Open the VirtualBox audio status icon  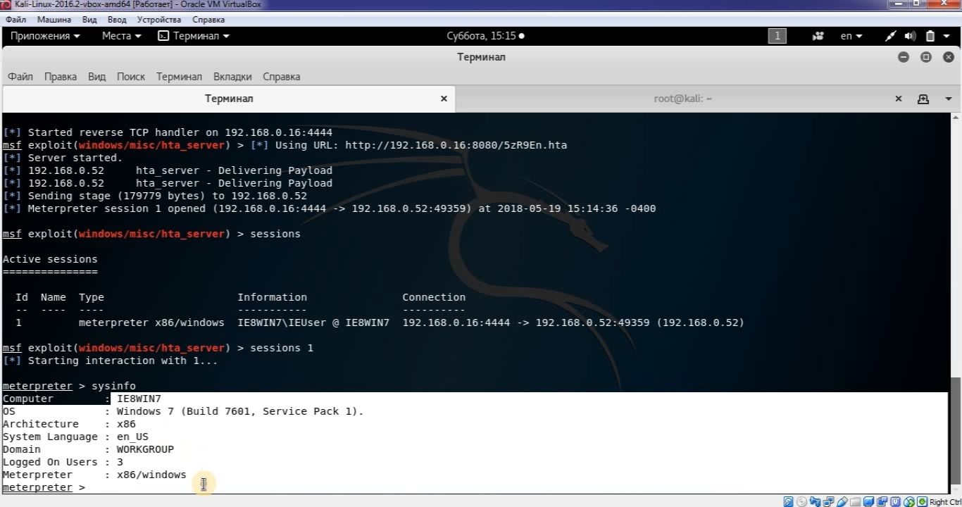816,502
